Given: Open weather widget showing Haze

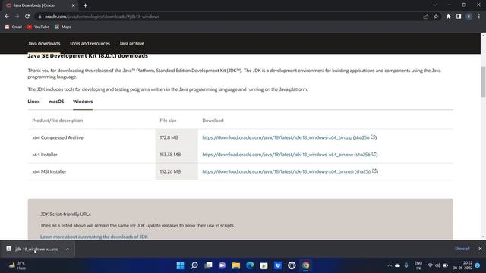Looking at the screenshot, I should coord(17,265).
